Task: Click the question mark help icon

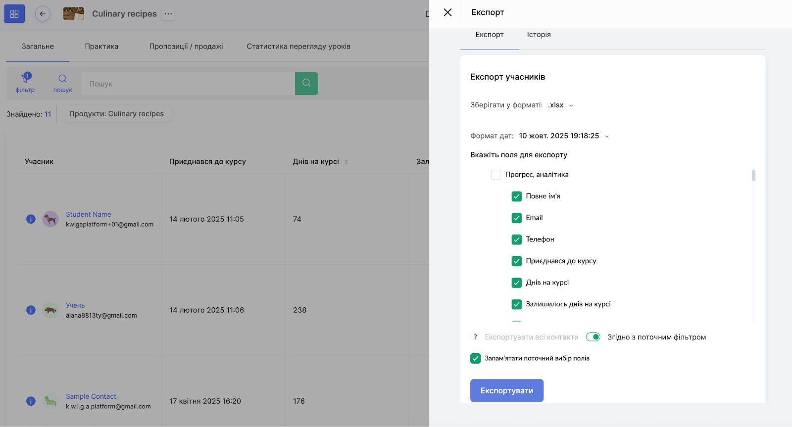Action: (x=475, y=337)
